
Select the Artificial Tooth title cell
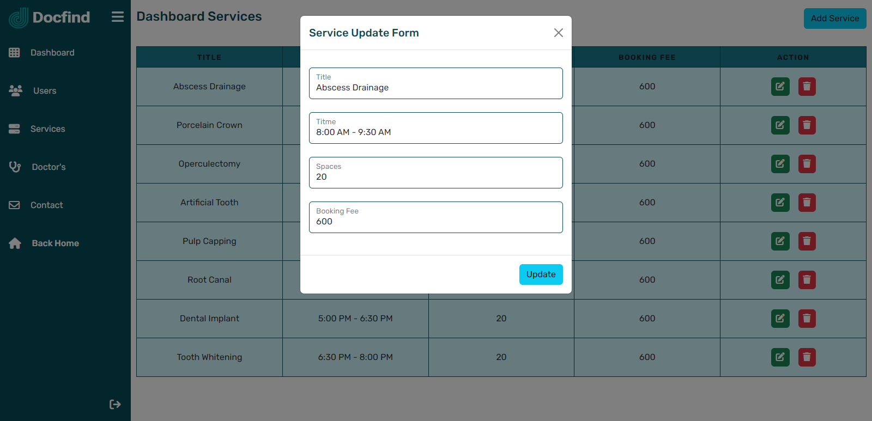point(209,203)
